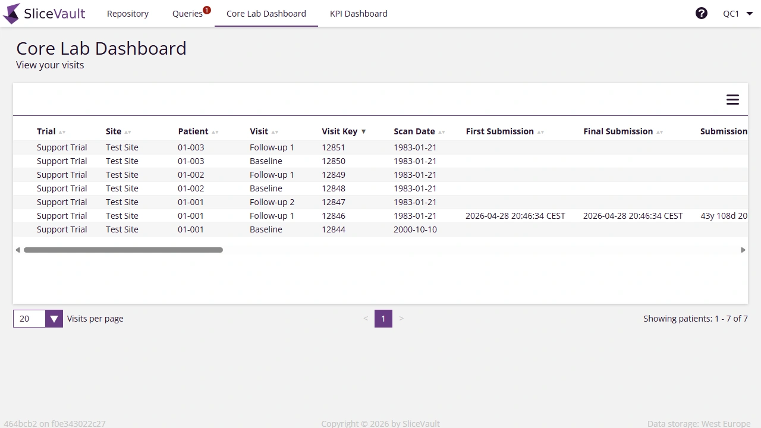Viewport: 761px width, 428px height.
Task: Click the SliceVault logo
Action: [x=43, y=13]
